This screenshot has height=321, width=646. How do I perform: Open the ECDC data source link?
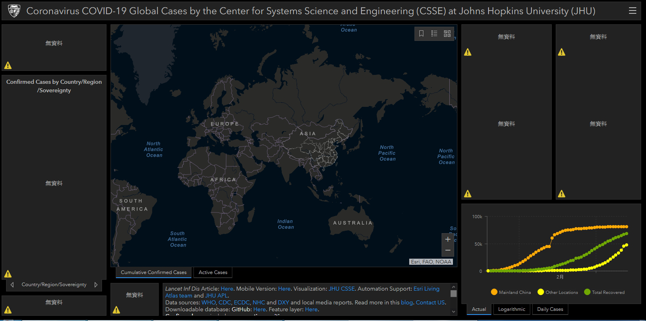pos(242,302)
